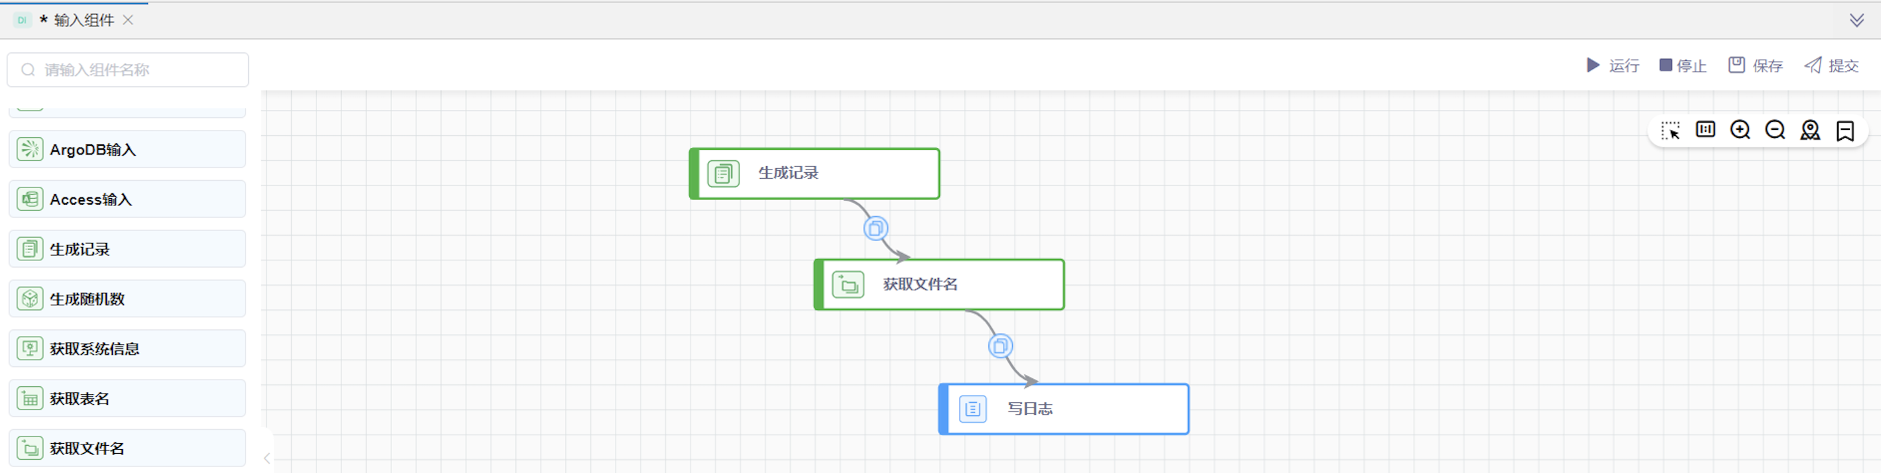1881x473 pixels.
Task: Select the ArgoDB输入 component in list
Action: [127, 150]
